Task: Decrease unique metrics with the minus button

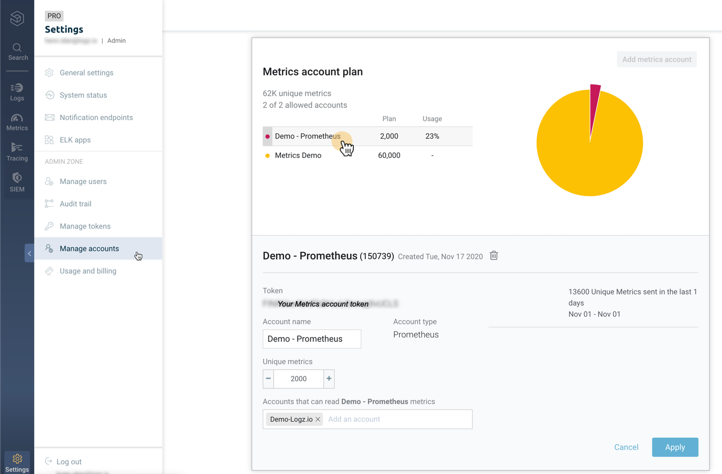Action: click(x=269, y=379)
